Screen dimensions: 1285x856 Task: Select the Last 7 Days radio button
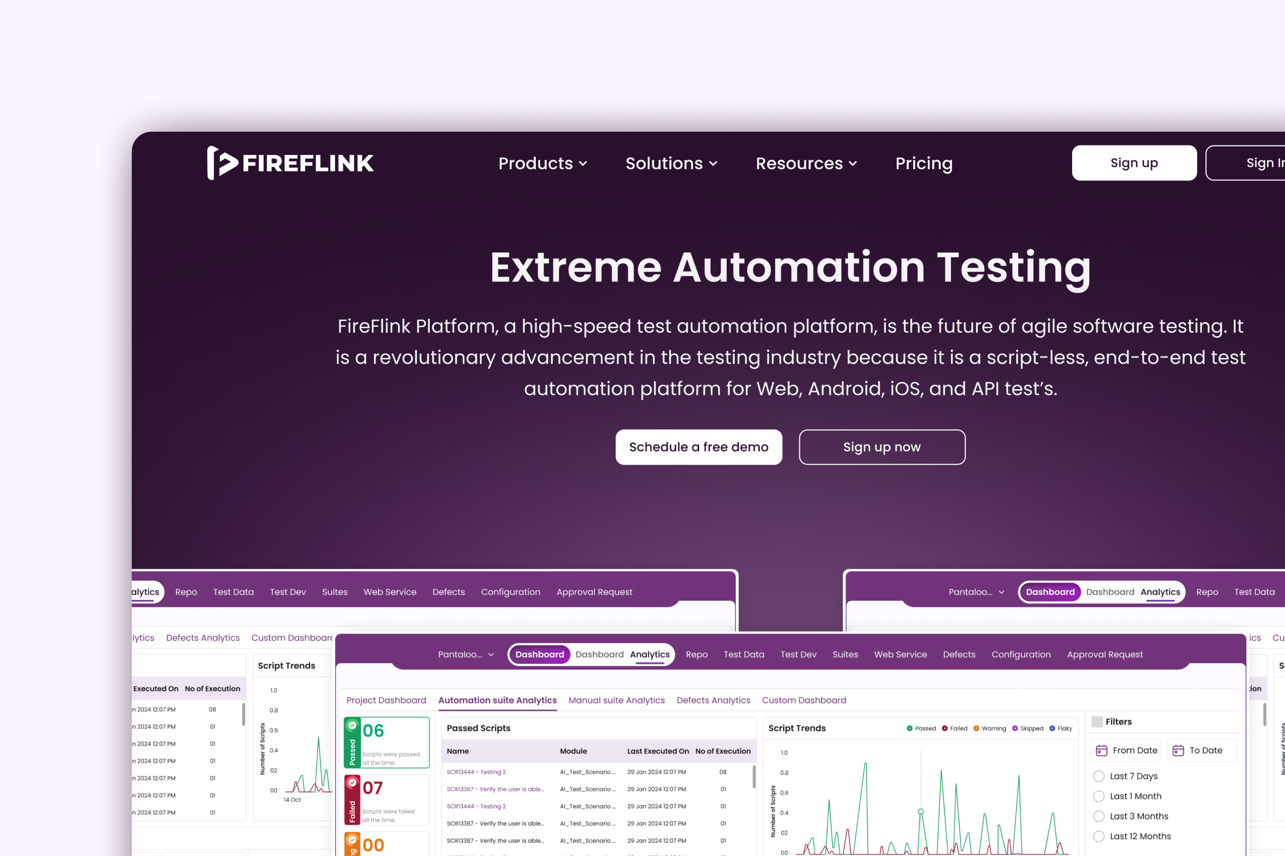pyautogui.click(x=1099, y=776)
